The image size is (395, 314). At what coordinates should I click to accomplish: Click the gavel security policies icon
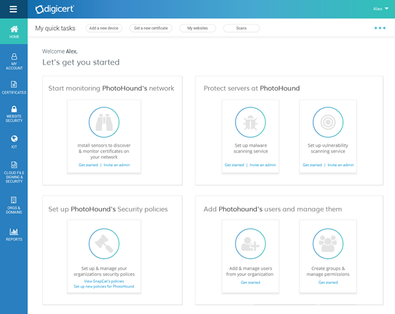[x=104, y=244]
